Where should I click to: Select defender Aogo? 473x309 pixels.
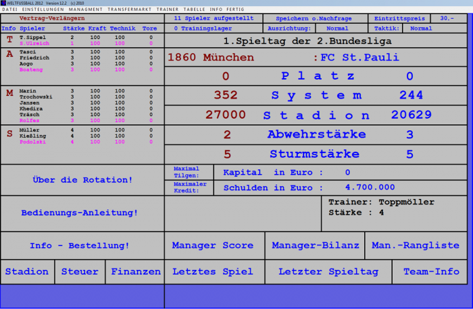pyautogui.click(x=26, y=64)
